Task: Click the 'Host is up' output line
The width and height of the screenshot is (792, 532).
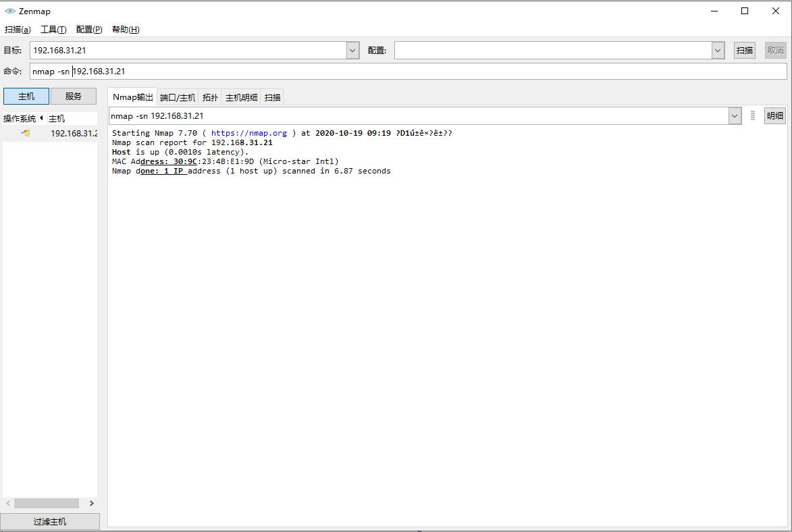Action: tap(180, 152)
